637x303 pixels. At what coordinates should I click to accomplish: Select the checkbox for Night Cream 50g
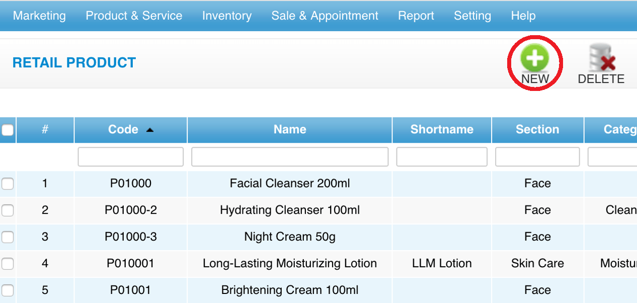pyautogui.click(x=7, y=237)
